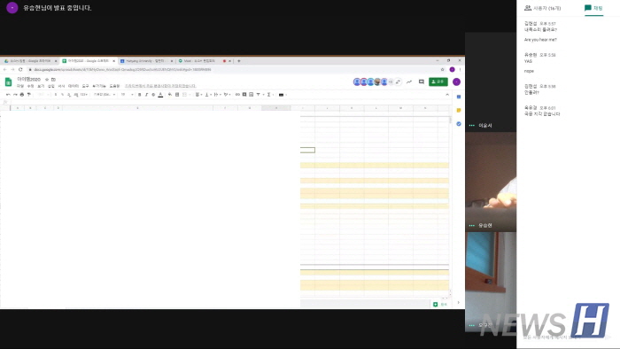Open the comment history icon
620x349 pixels.
(421, 81)
